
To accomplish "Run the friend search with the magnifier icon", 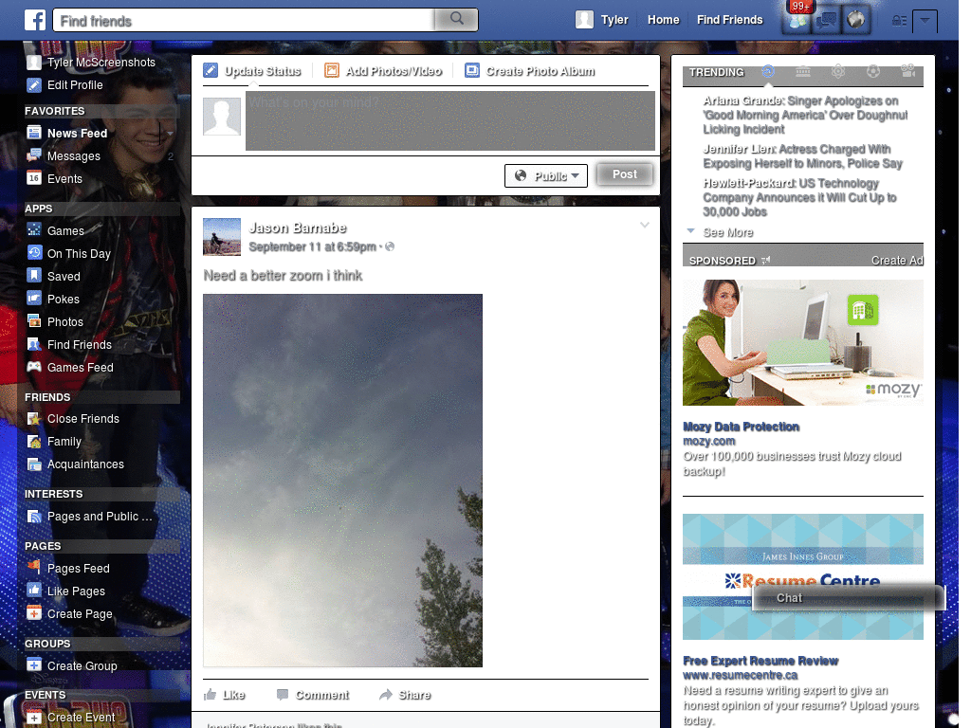I will tap(456, 18).
